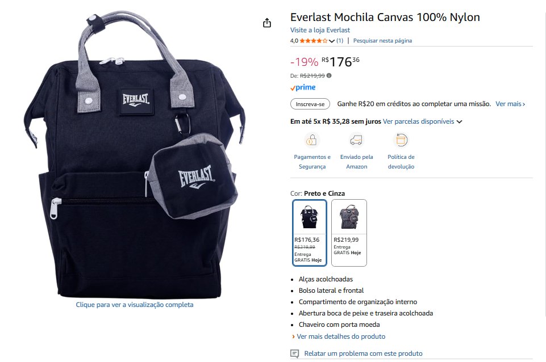Open the review count (1) link

(340, 41)
